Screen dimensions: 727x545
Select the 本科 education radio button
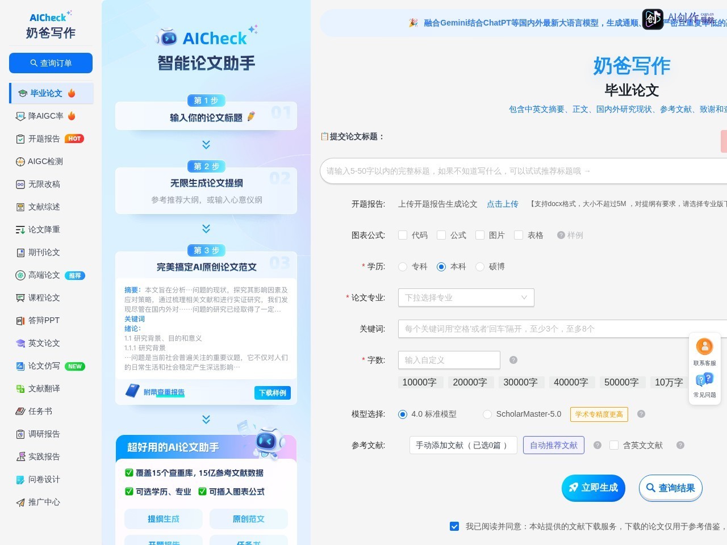(441, 267)
